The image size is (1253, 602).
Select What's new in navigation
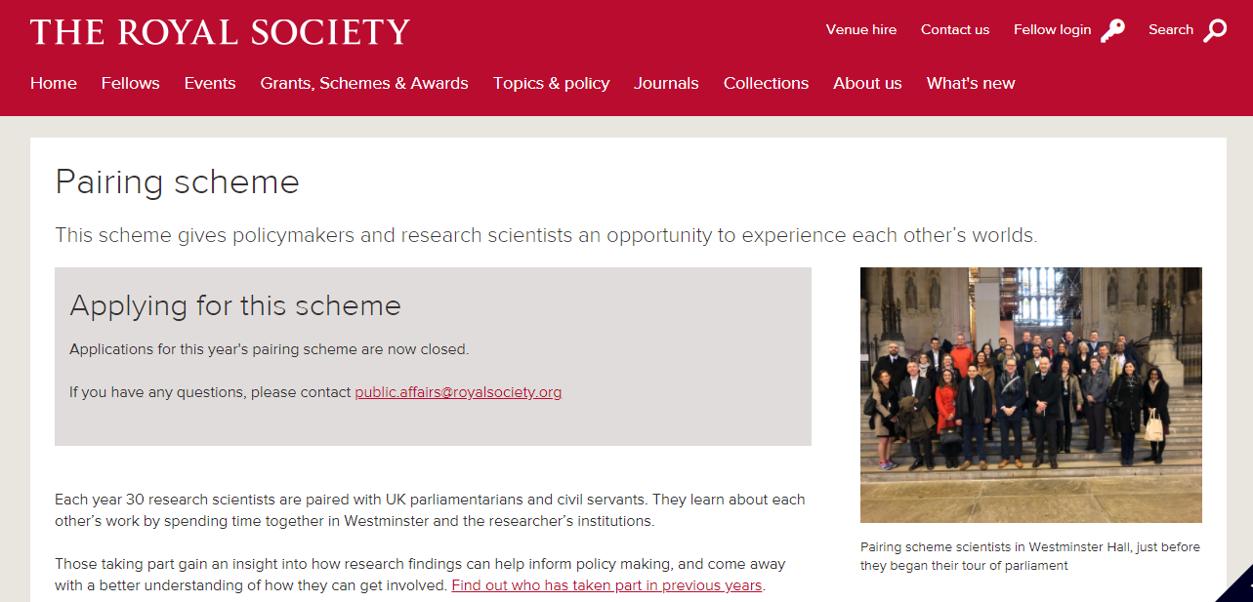(x=971, y=84)
